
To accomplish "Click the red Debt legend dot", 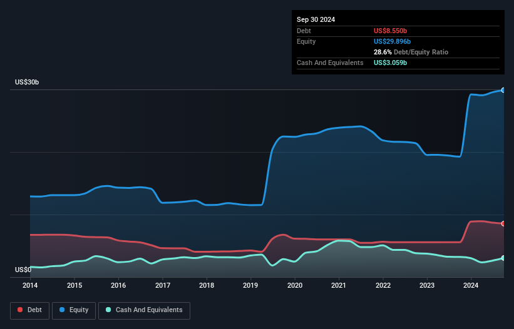I will 20,310.
